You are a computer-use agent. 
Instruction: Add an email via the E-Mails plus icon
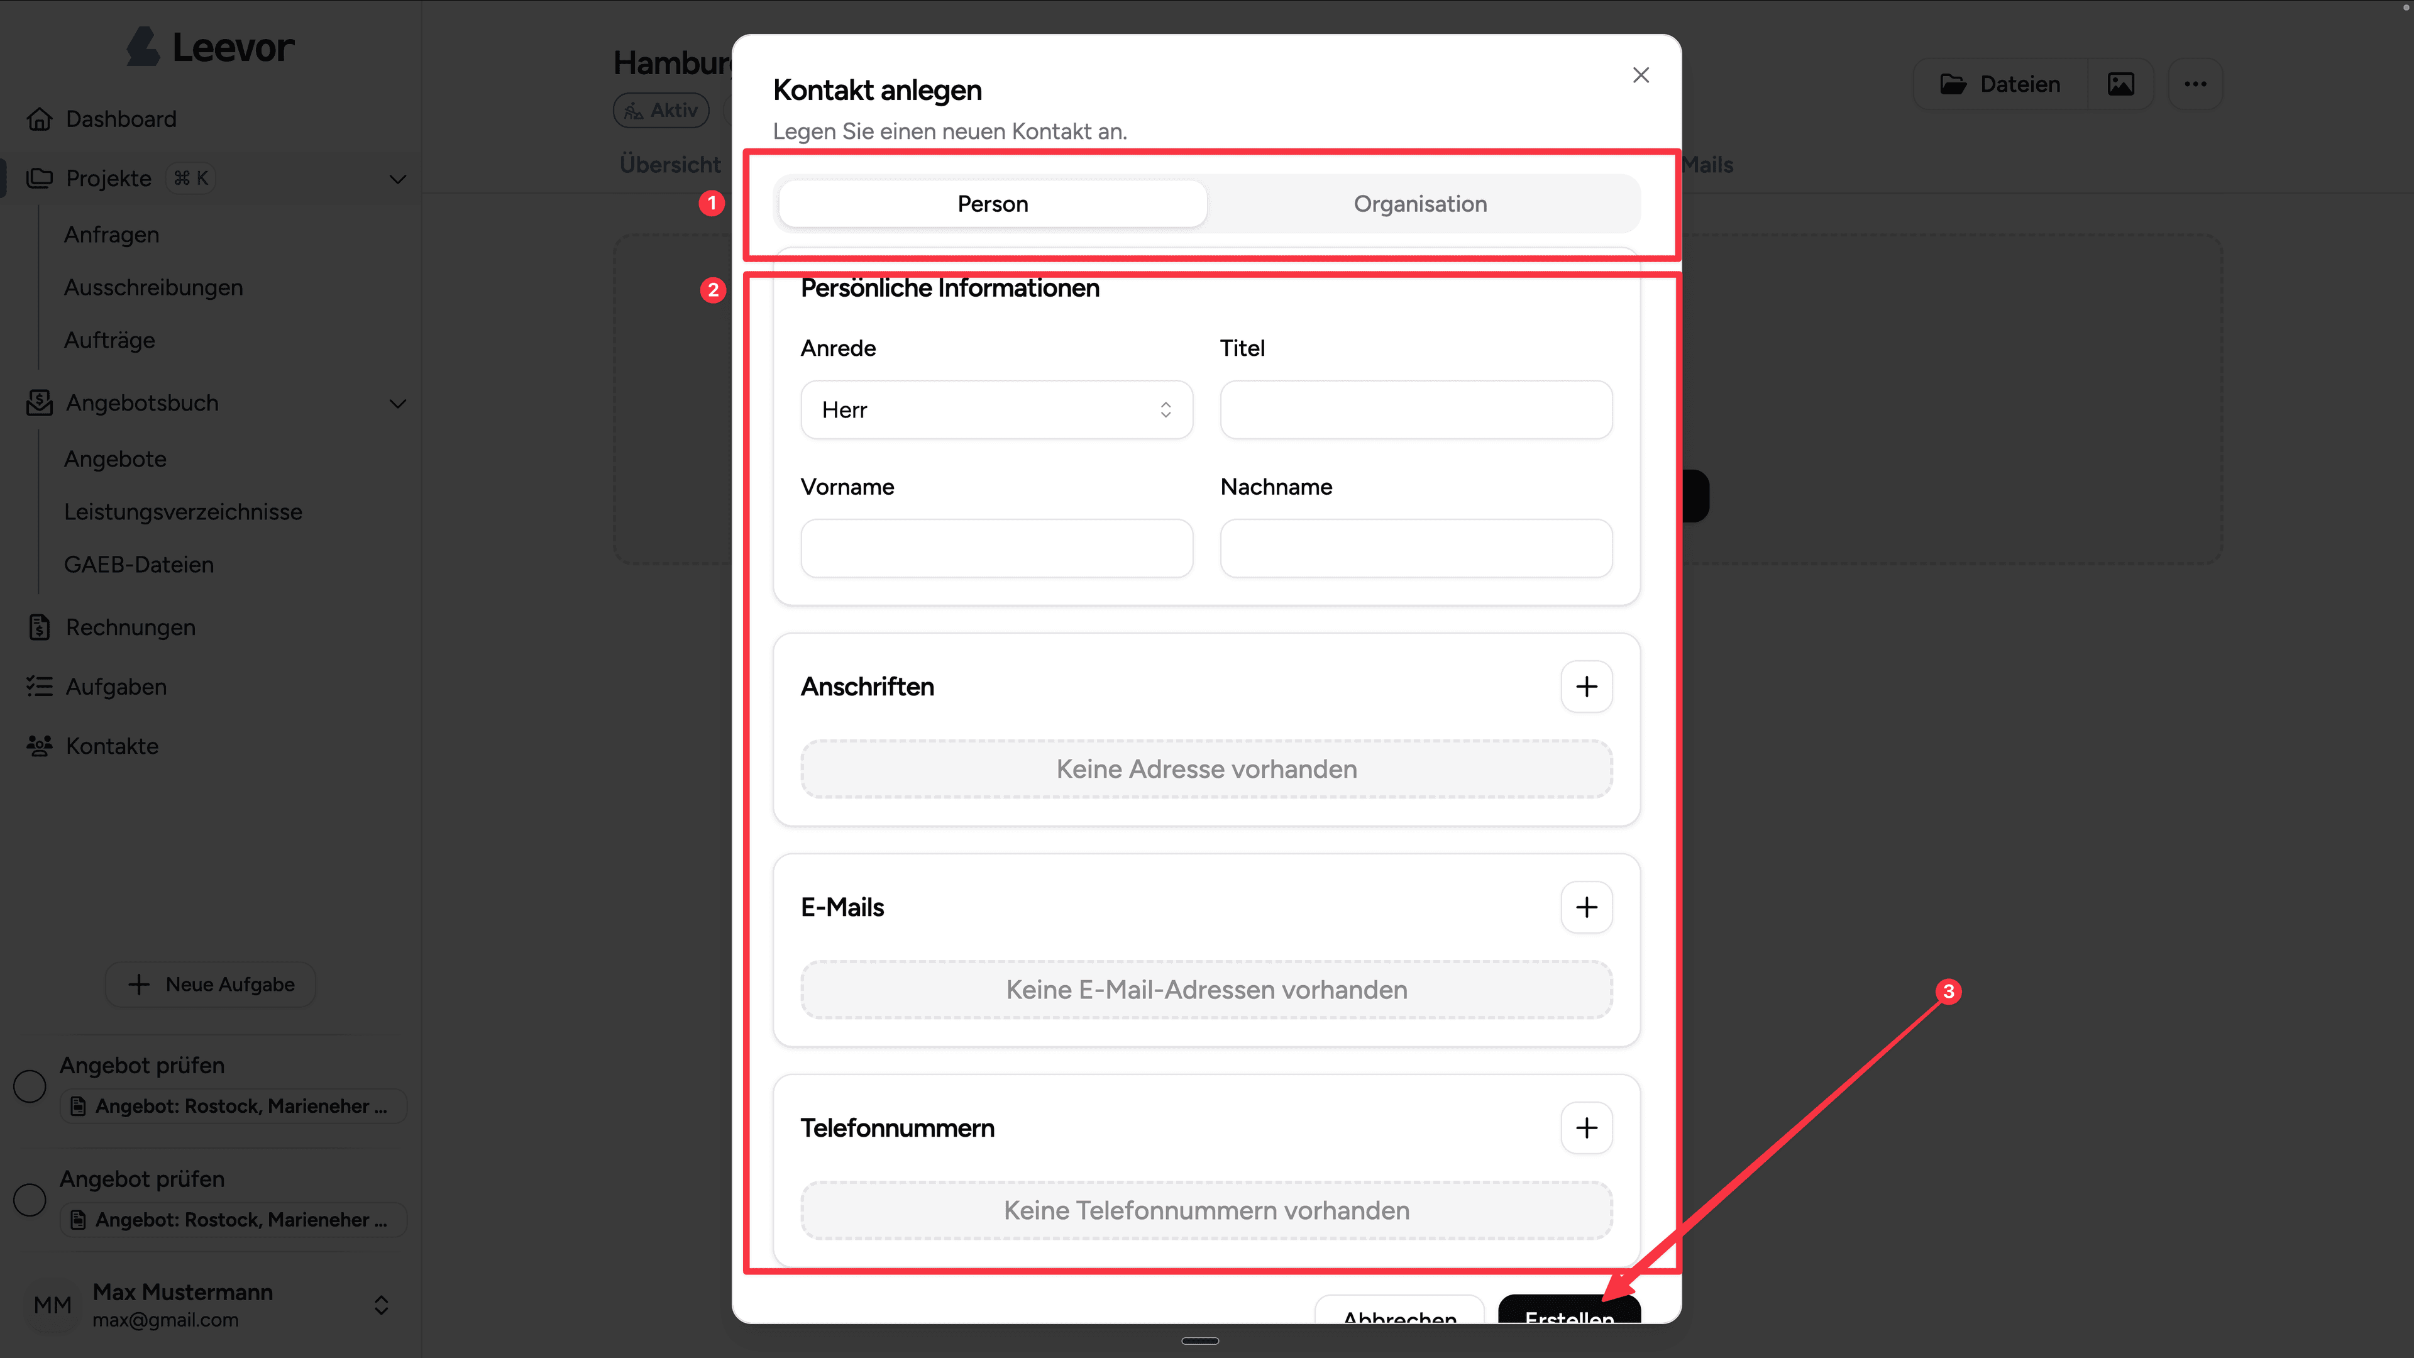(1587, 906)
